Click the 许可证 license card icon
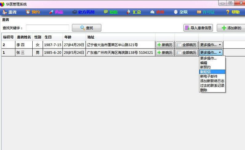Image resolution: width=245 pixels, height=150 pixels. [x=199, y=12]
